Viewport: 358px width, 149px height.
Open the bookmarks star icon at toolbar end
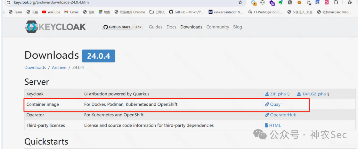(x=350, y=2)
